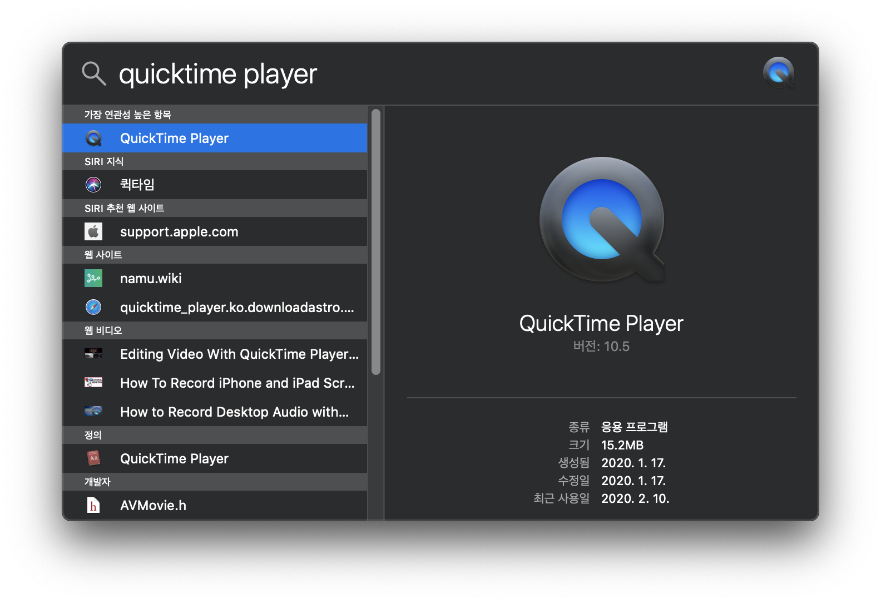
Task: Click the magnifying glass search icon
Action: pos(93,73)
